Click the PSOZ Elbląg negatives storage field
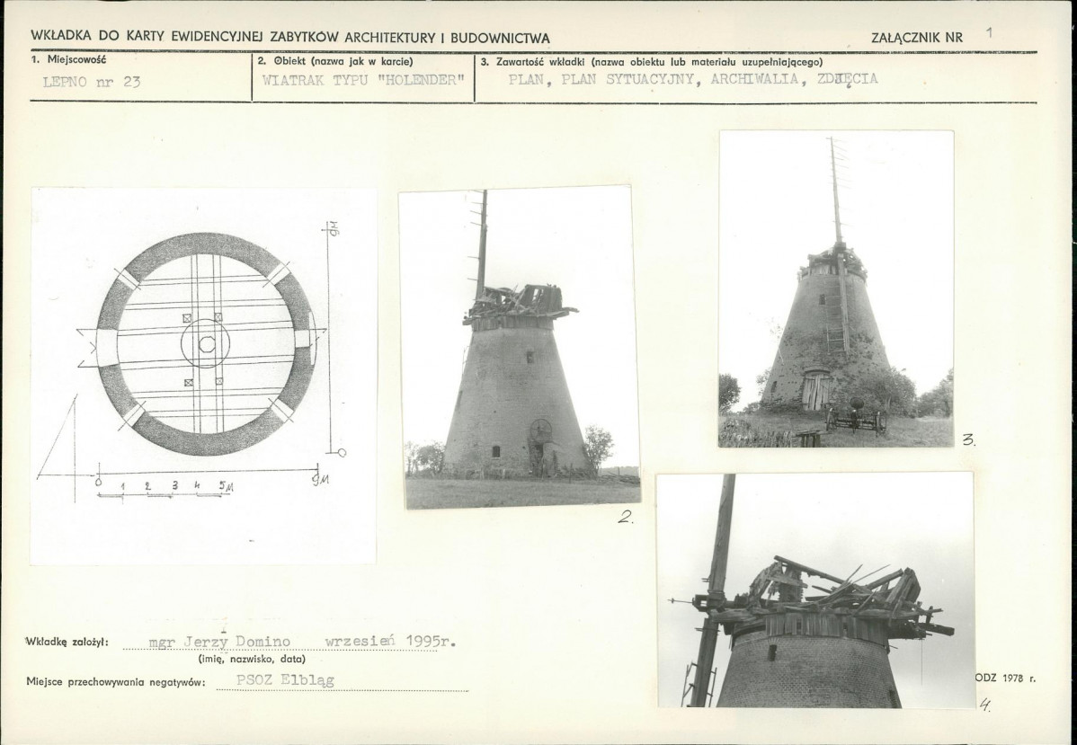 click(x=285, y=679)
